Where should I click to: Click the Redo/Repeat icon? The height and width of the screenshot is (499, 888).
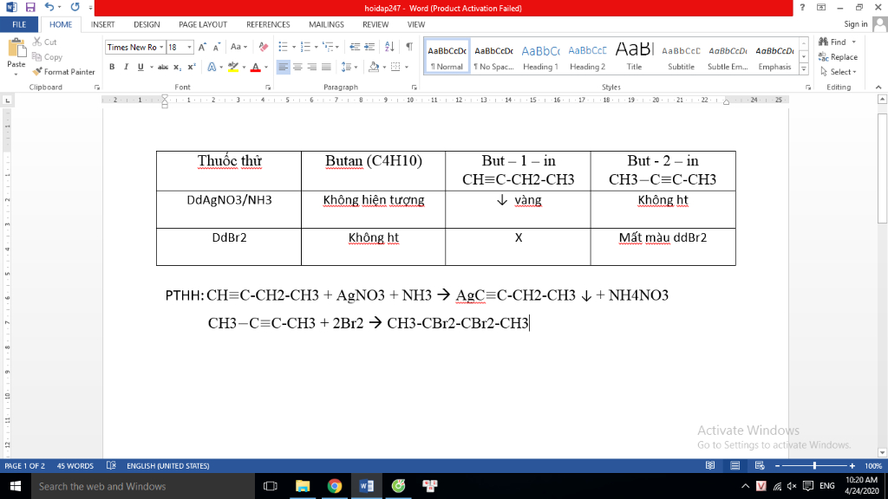pyautogui.click(x=75, y=7)
